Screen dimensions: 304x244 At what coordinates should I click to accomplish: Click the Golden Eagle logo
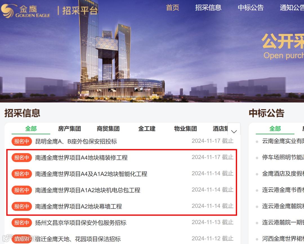click(x=26, y=11)
